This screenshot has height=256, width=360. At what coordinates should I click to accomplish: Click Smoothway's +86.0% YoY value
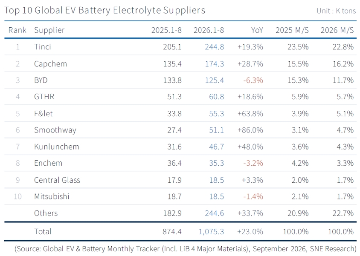[250, 130]
